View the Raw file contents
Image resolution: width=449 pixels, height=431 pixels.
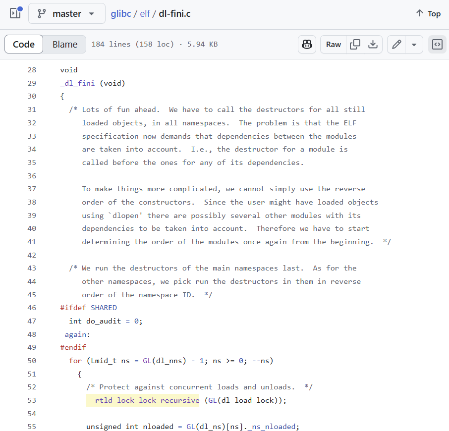pyautogui.click(x=334, y=45)
